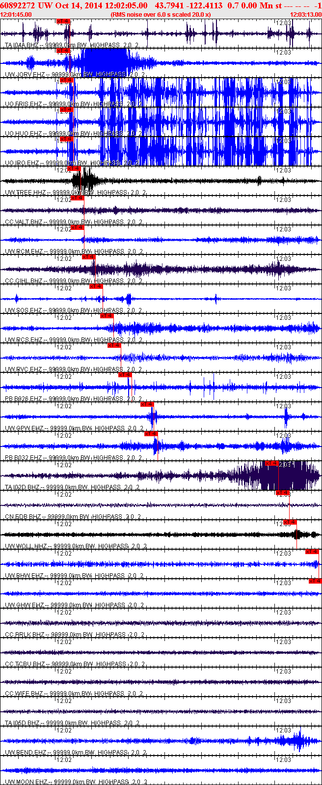Click the late arrival burst on UW BEND waveform
Screen dimensions: 322x785
[x=298, y=740]
